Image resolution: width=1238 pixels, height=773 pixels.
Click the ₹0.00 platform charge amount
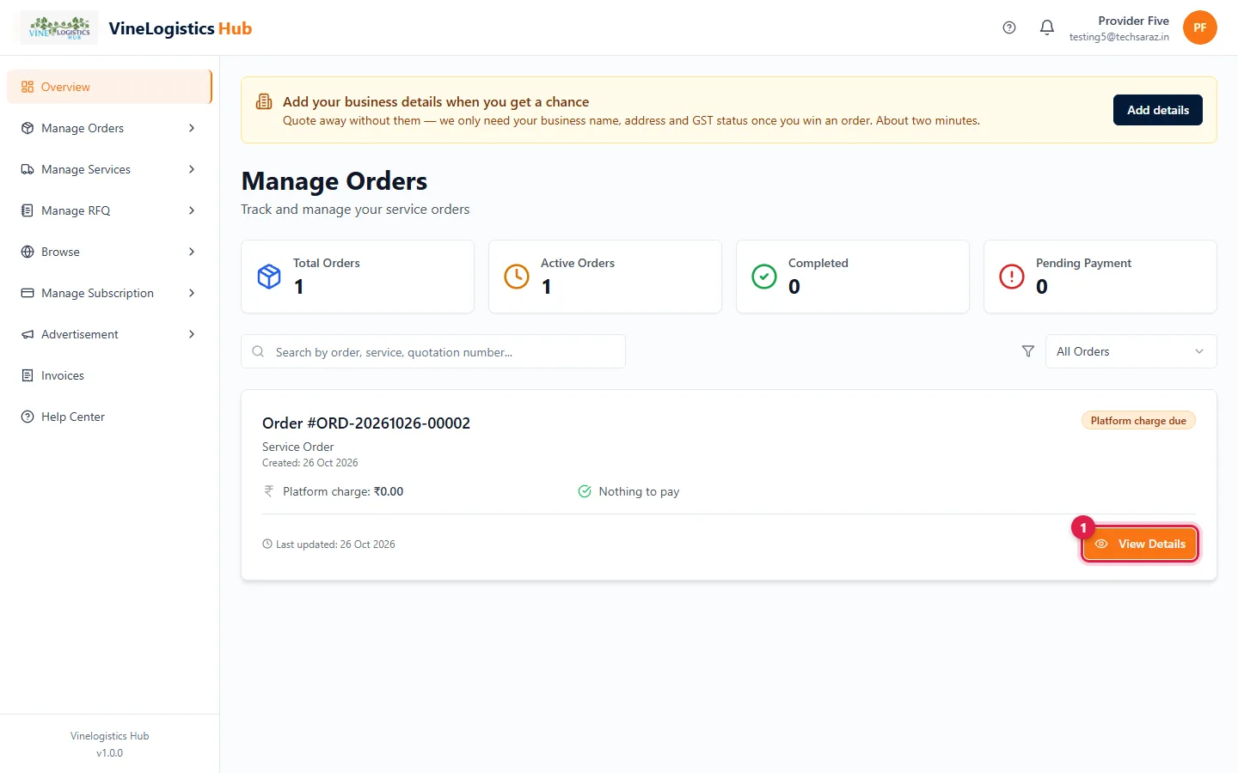tap(389, 491)
